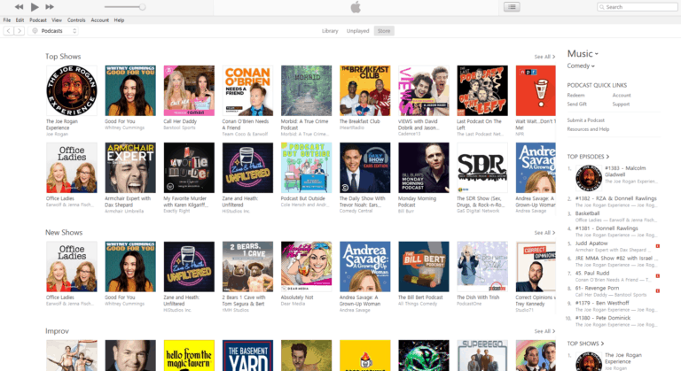The width and height of the screenshot is (681, 371).
Task: Switch to the Unplayed tab
Action: [357, 31]
